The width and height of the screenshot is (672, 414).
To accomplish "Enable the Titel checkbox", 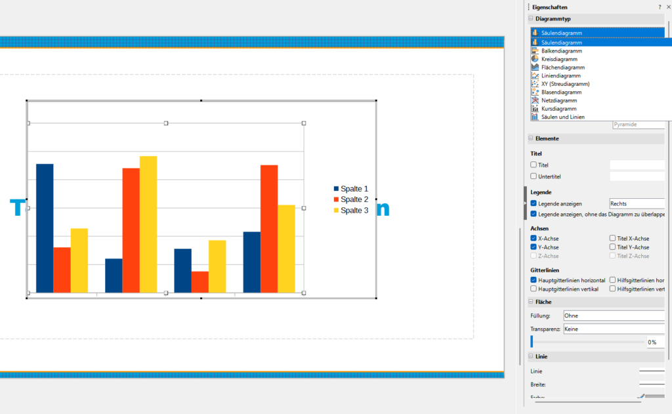I will click(534, 165).
